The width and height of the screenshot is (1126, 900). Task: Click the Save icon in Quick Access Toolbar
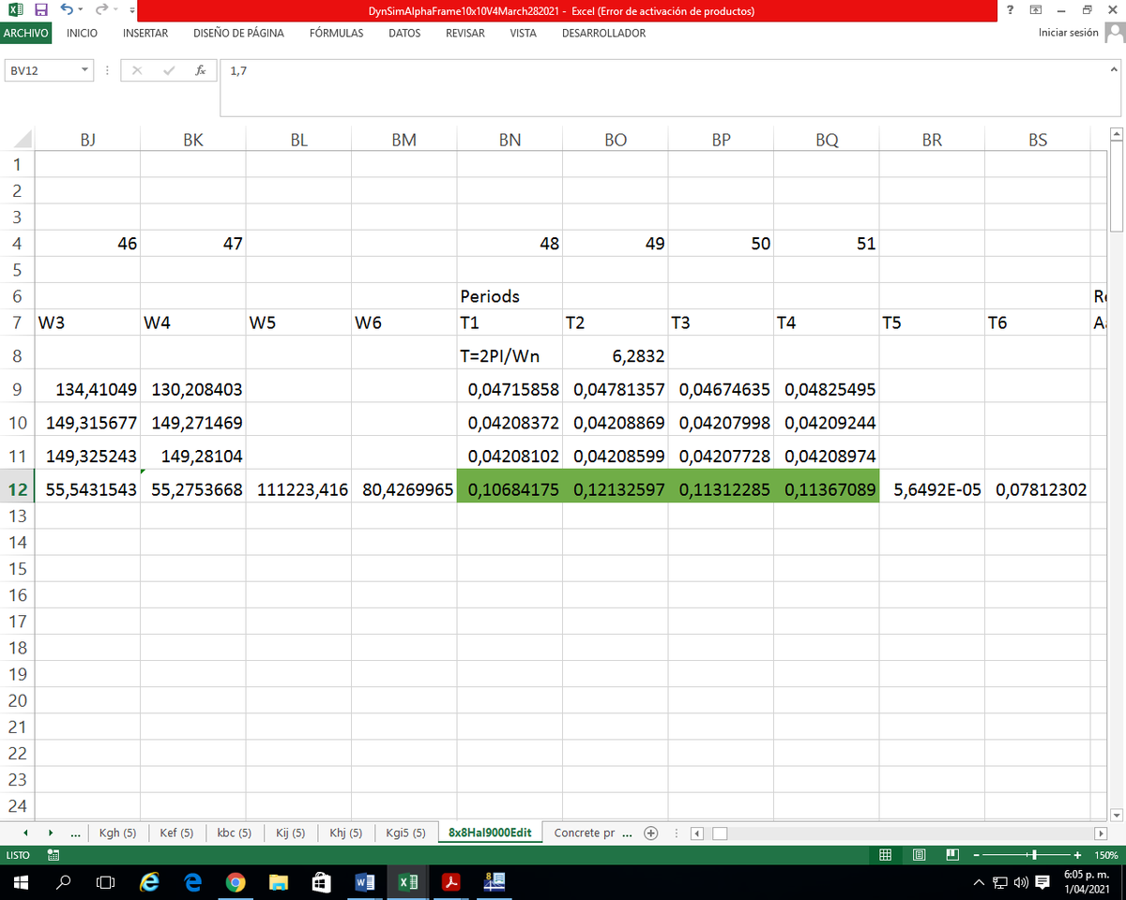tap(41, 10)
